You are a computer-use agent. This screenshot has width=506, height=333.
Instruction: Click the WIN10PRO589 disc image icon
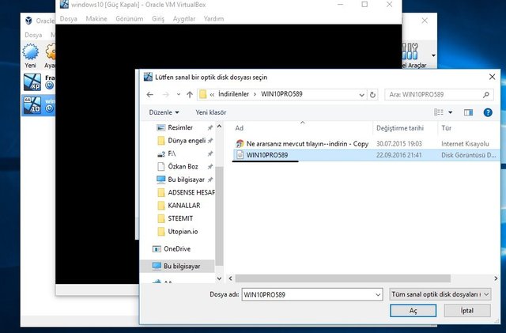240,155
